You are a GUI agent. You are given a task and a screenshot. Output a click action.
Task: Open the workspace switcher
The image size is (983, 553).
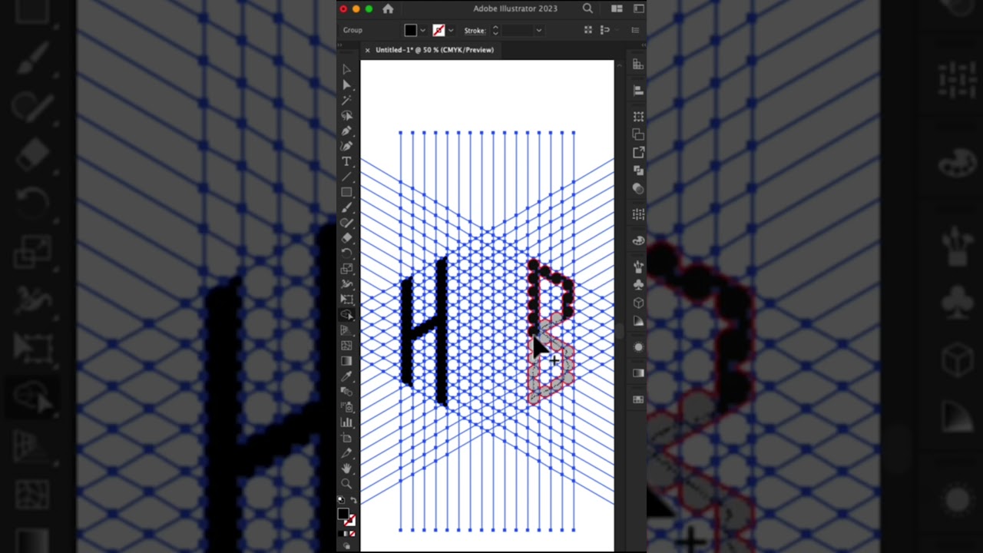[638, 8]
